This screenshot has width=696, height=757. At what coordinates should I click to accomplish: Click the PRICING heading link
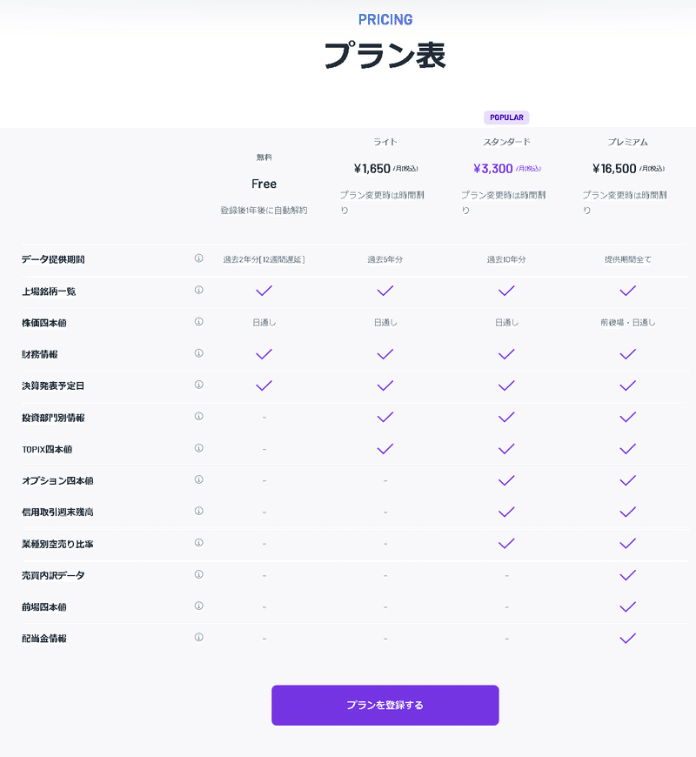point(385,19)
